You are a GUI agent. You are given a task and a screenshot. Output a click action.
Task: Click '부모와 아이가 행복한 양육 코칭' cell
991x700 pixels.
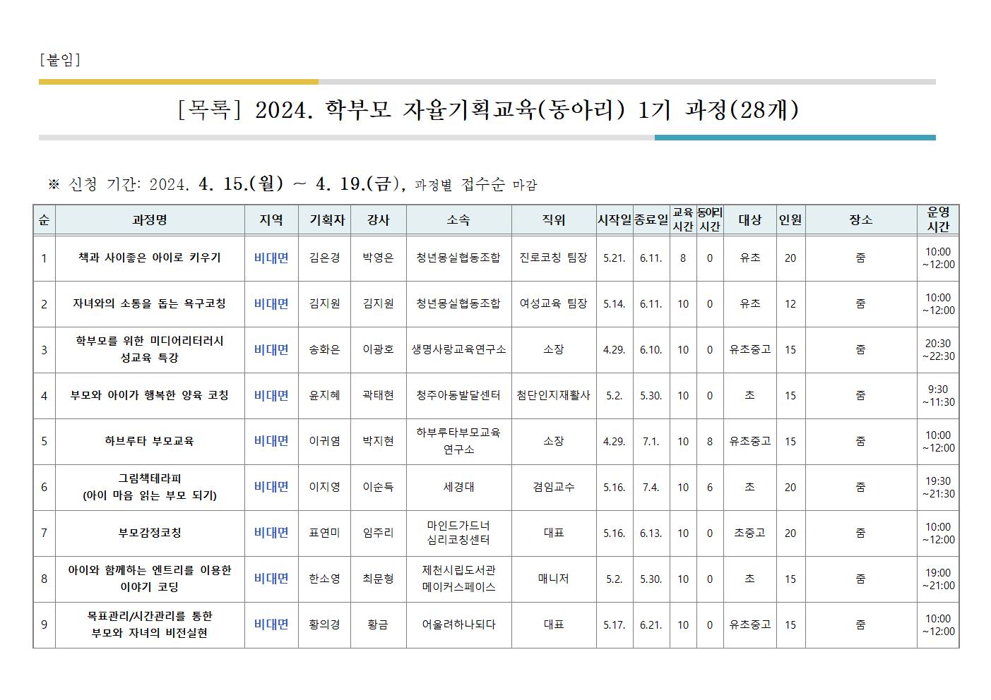click(150, 396)
